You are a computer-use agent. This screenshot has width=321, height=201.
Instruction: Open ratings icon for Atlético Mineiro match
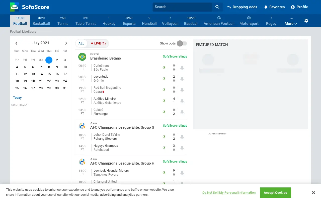tap(164, 101)
